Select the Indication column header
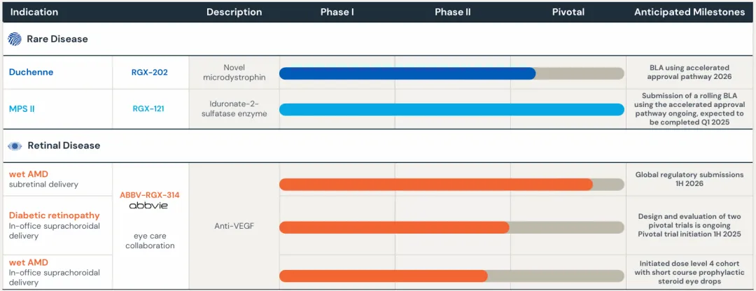Image resolution: width=756 pixels, height=291 pixels. coord(34,12)
